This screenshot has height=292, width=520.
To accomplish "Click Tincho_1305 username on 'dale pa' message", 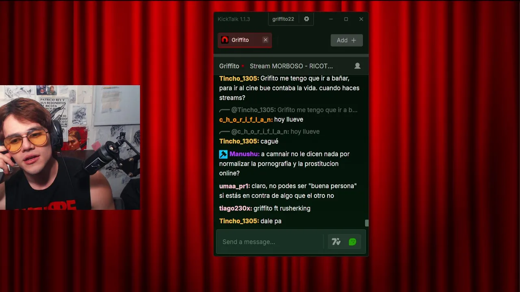I will (239, 221).
